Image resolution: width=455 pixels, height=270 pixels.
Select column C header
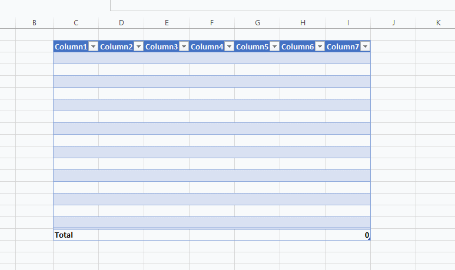[76, 23]
